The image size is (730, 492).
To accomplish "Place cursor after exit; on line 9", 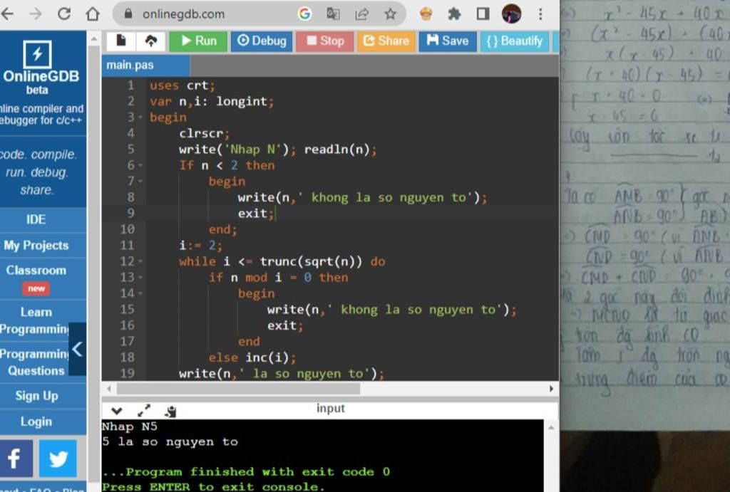I will click(x=275, y=214).
